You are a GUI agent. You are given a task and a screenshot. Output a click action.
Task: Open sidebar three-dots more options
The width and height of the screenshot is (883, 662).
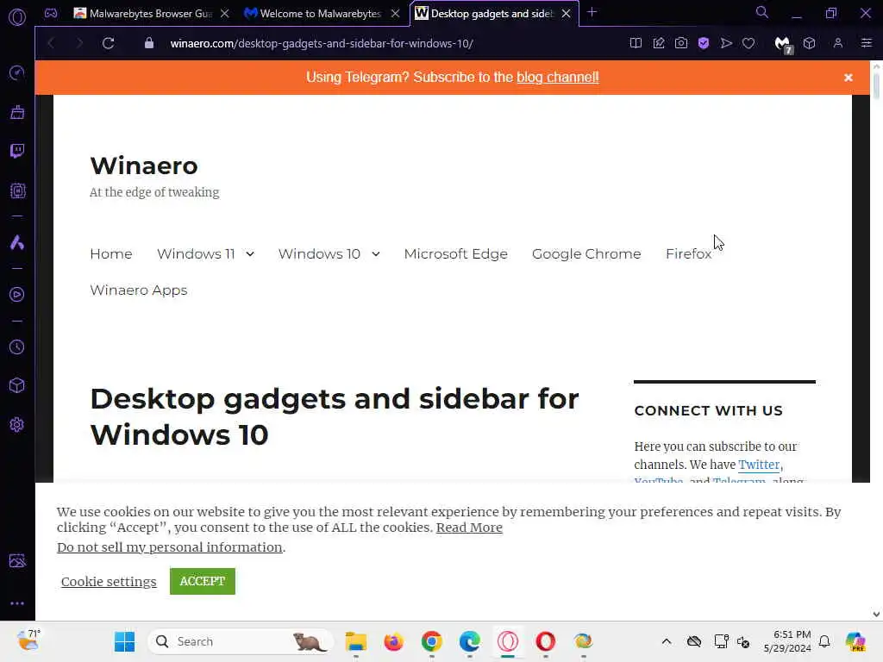[17, 603]
